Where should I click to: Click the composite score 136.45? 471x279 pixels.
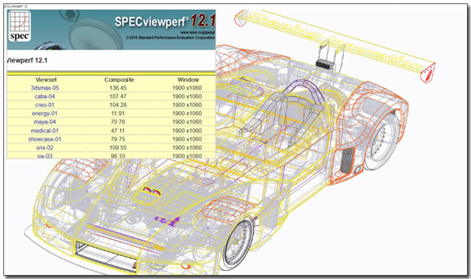(118, 88)
